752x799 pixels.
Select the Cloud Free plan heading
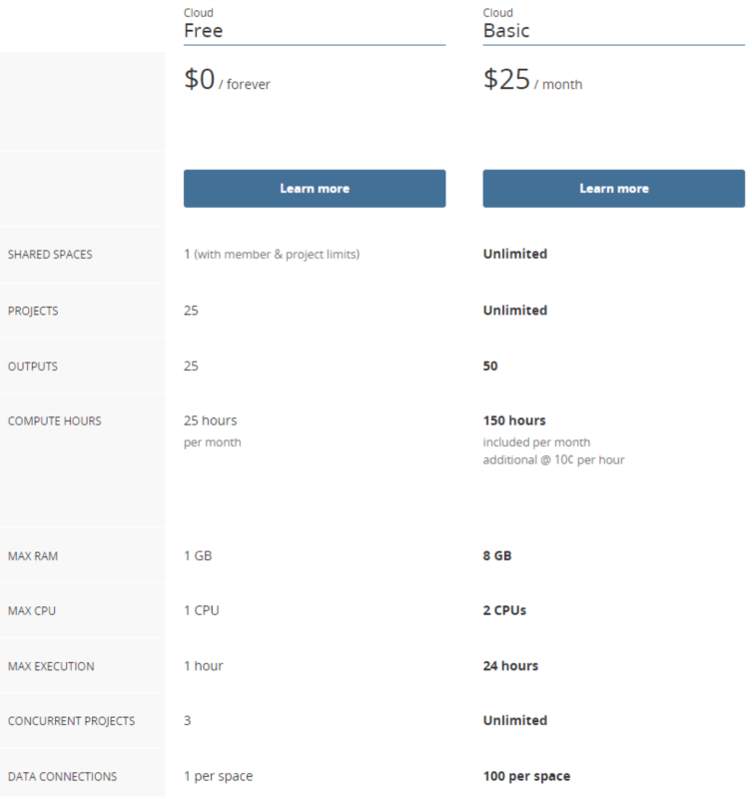[203, 30]
